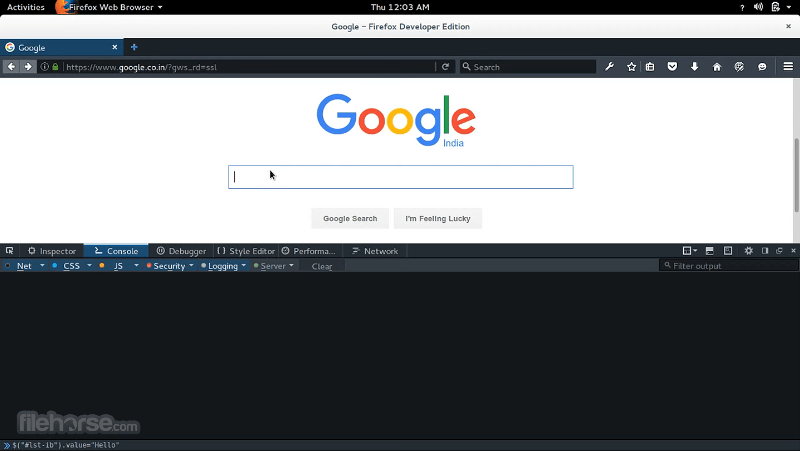Pick an element from the page

9,251
